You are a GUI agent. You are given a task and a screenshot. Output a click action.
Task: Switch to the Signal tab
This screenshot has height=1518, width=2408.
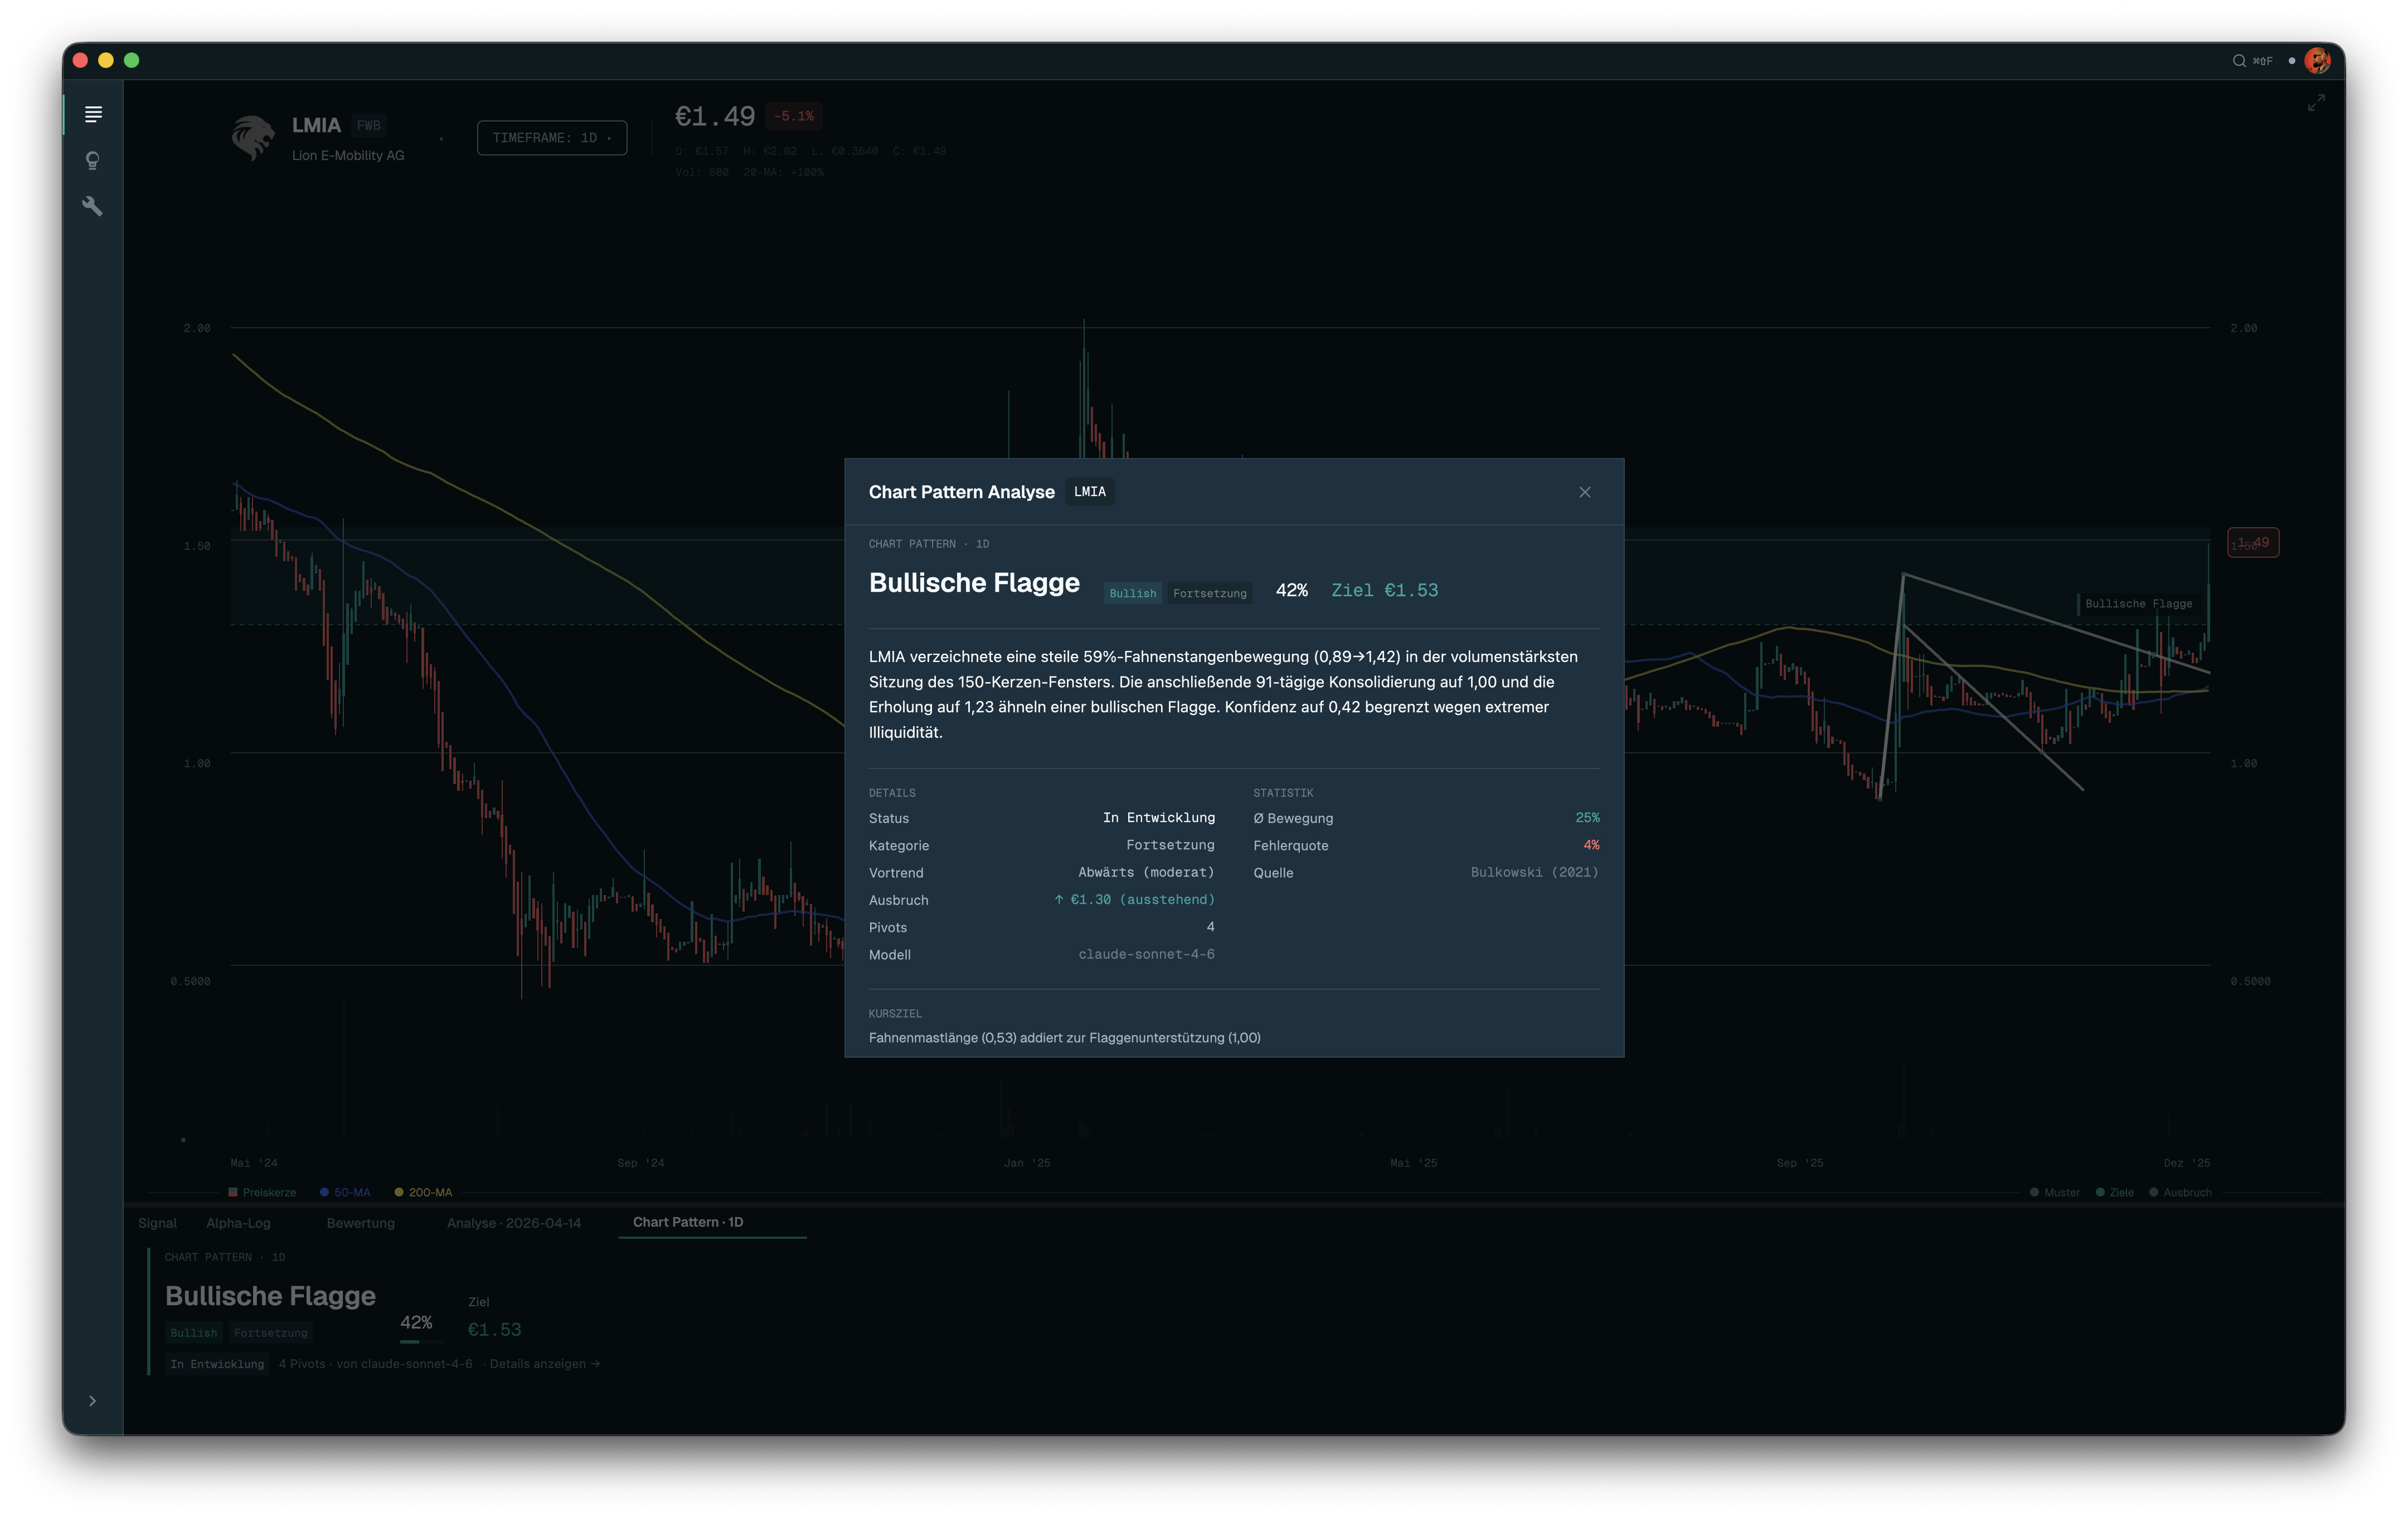(157, 1223)
